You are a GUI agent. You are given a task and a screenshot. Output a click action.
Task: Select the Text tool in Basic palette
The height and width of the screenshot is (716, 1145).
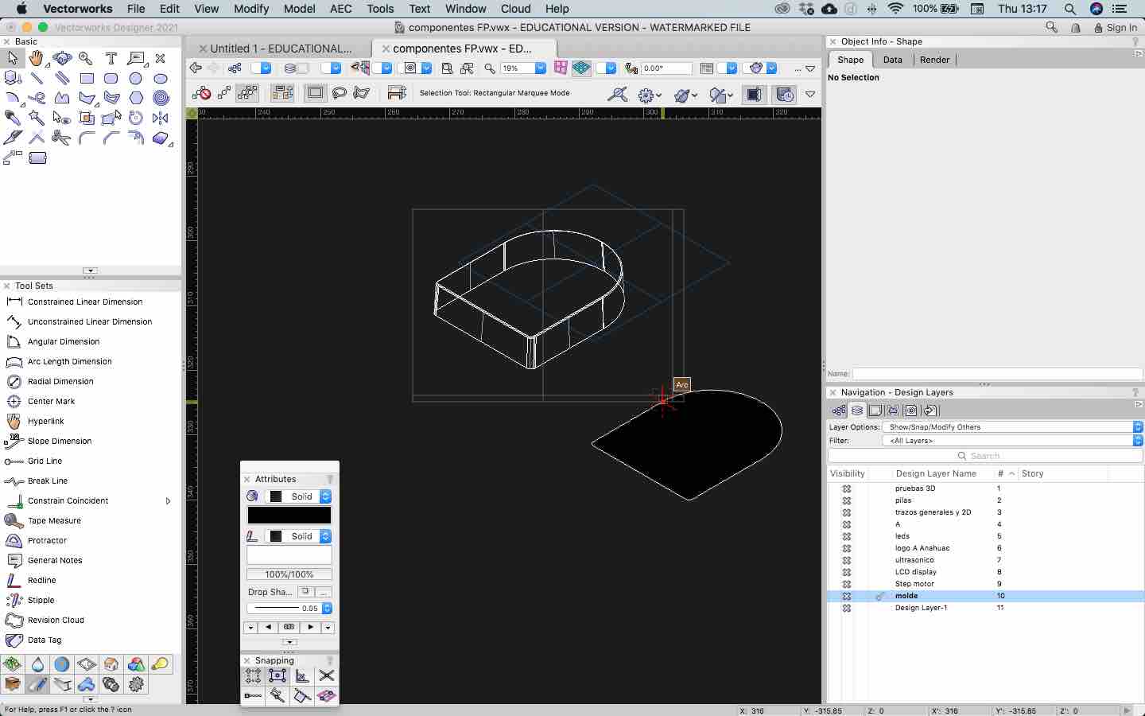111,58
